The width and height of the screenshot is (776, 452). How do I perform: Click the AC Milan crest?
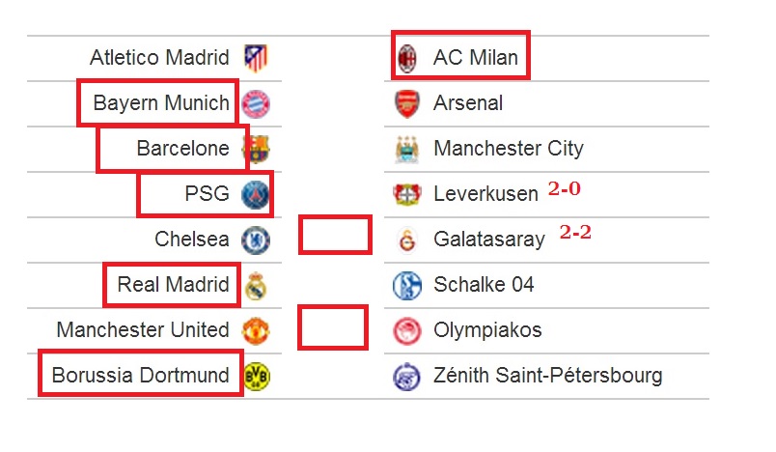point(407,58)
